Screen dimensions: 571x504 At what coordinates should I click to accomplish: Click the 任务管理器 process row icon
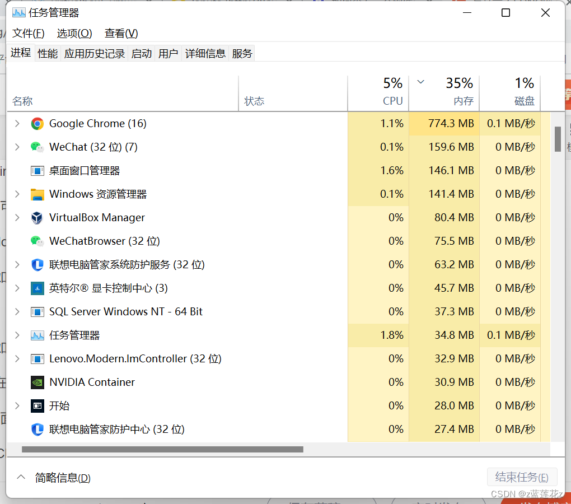pyautogui.click(x=37, y=335)
